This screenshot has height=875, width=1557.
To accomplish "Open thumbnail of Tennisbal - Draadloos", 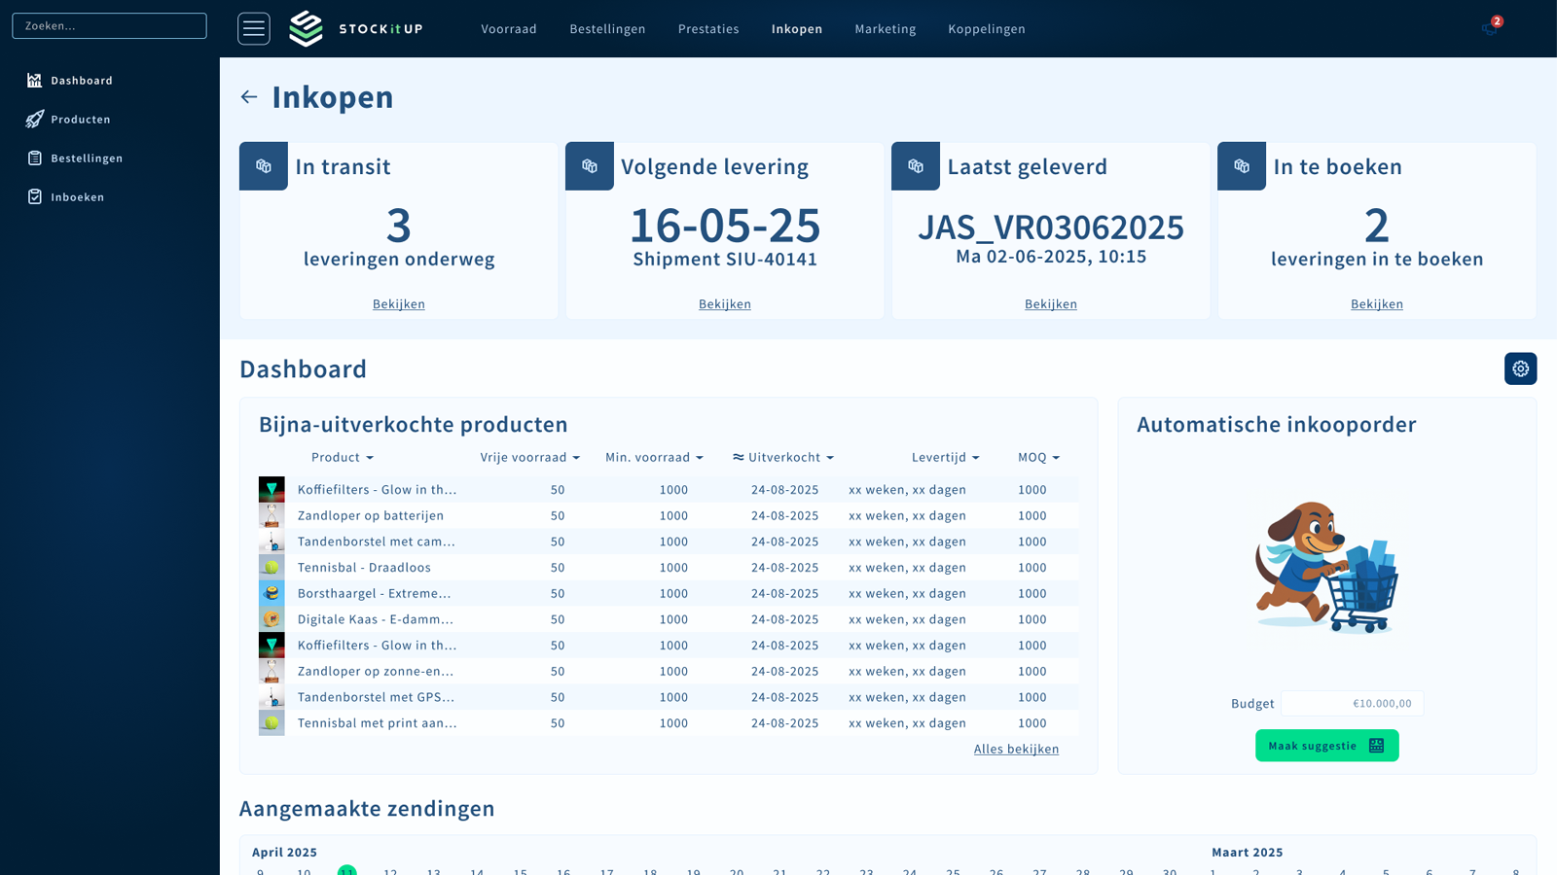I will tap(272, 567).
